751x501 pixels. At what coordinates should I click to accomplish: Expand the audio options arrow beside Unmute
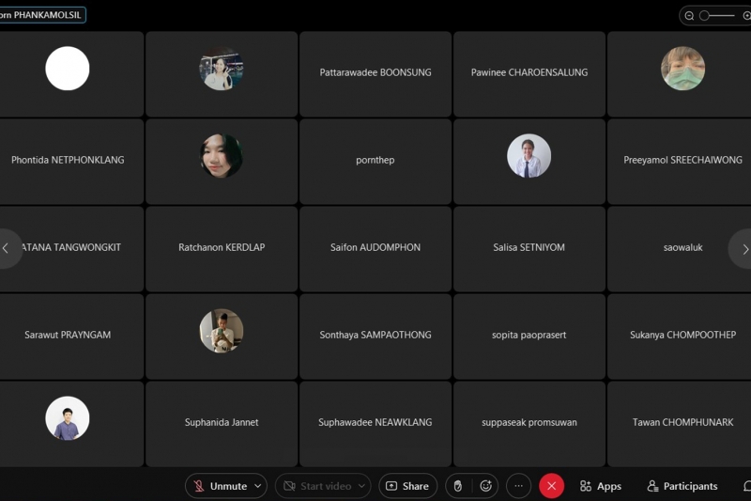(258, 486)
